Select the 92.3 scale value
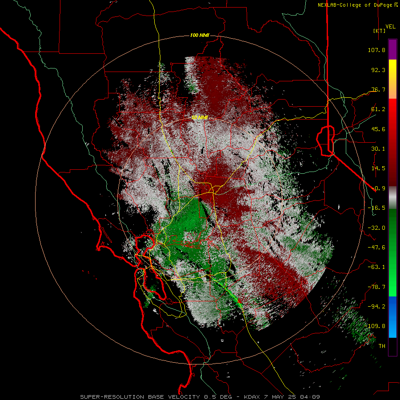The width and height of the screenshot is (400, 400). [x=378, y=70]
